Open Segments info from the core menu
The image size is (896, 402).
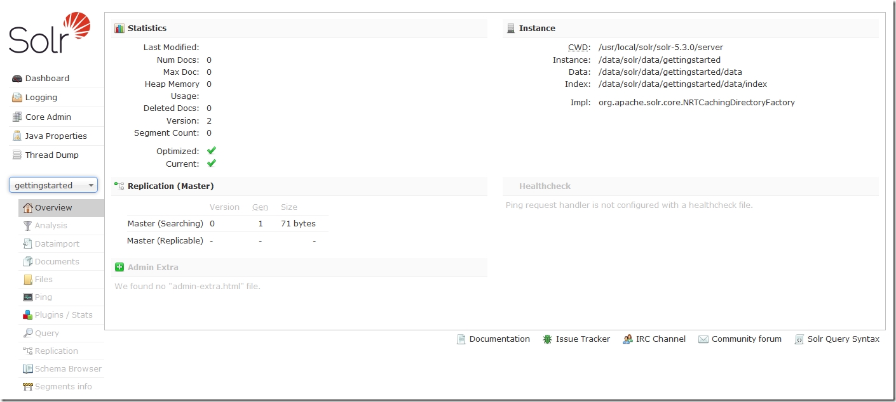(28, 386)
